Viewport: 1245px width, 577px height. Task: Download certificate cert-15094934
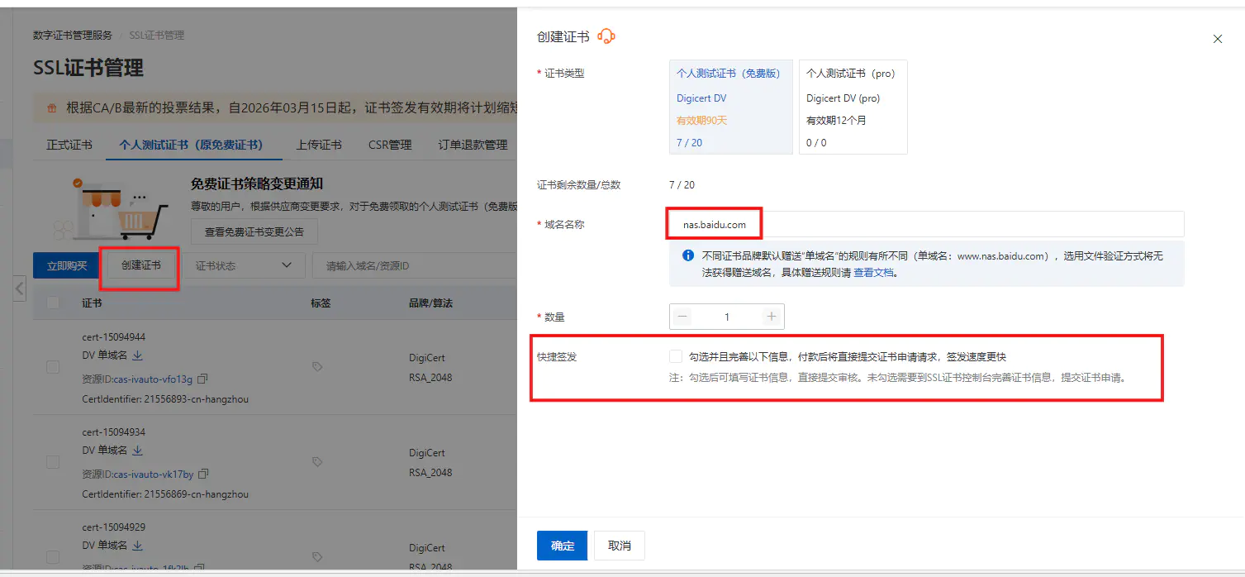138,451
